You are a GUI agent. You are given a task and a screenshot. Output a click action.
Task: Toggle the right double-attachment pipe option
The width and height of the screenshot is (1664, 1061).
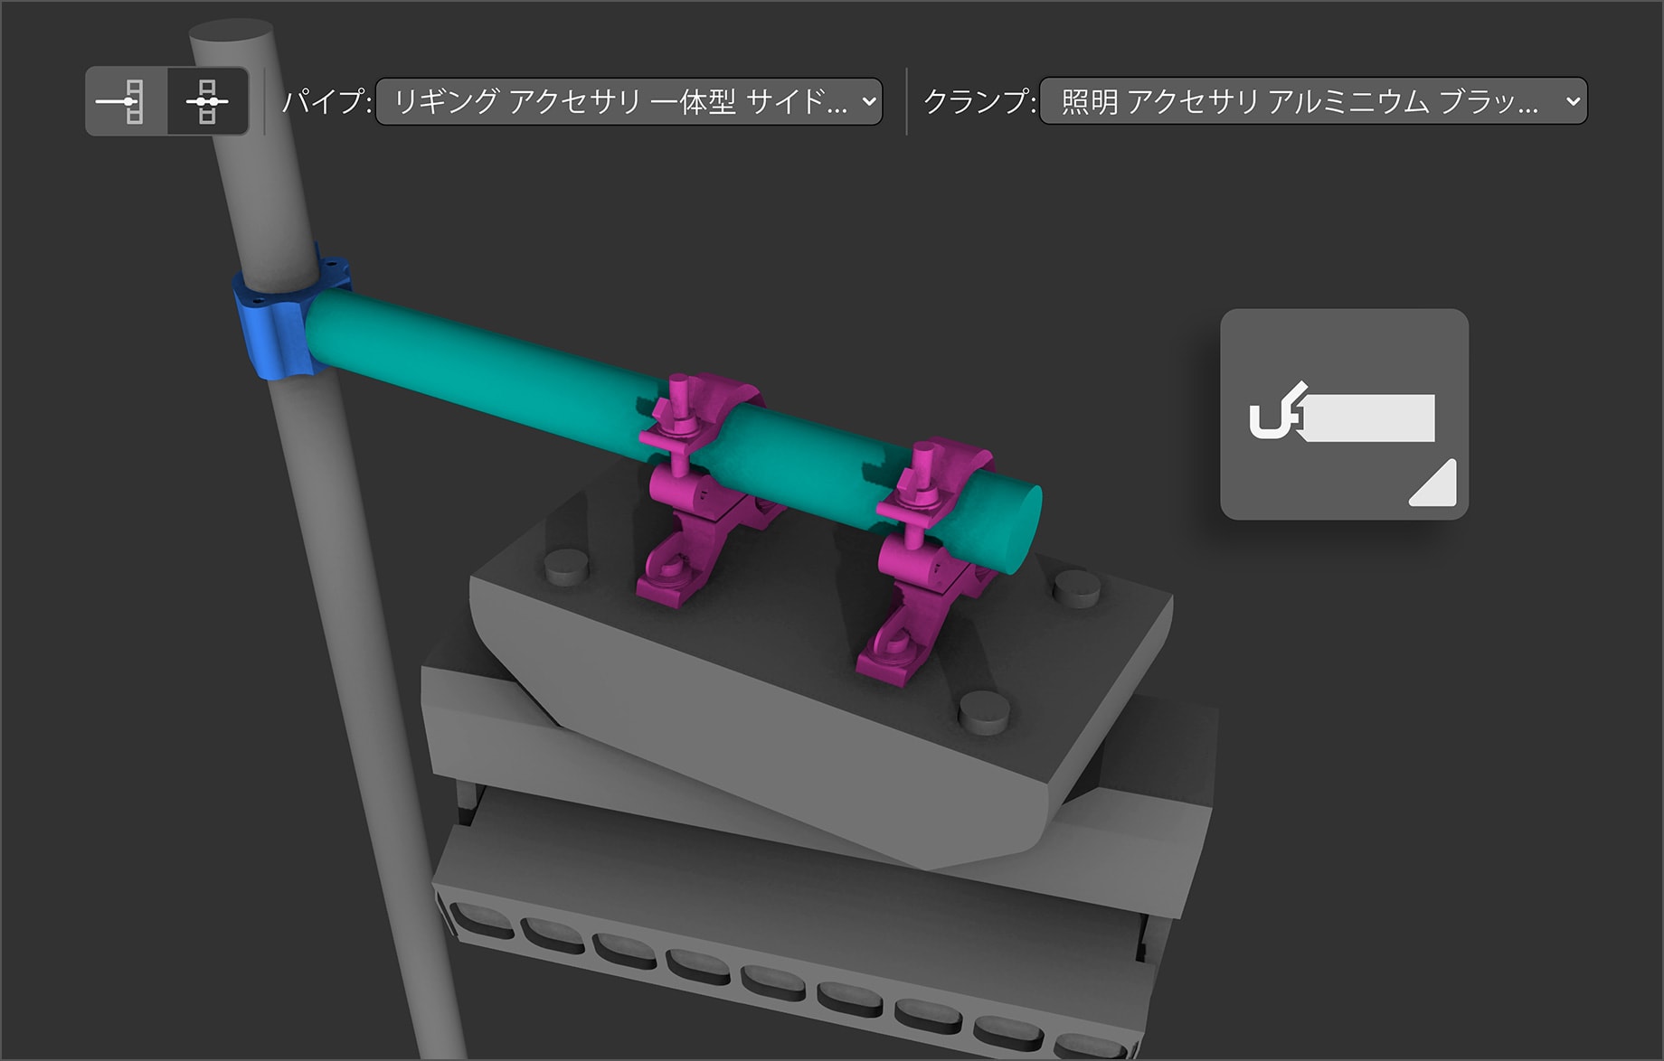click(210, 101)
